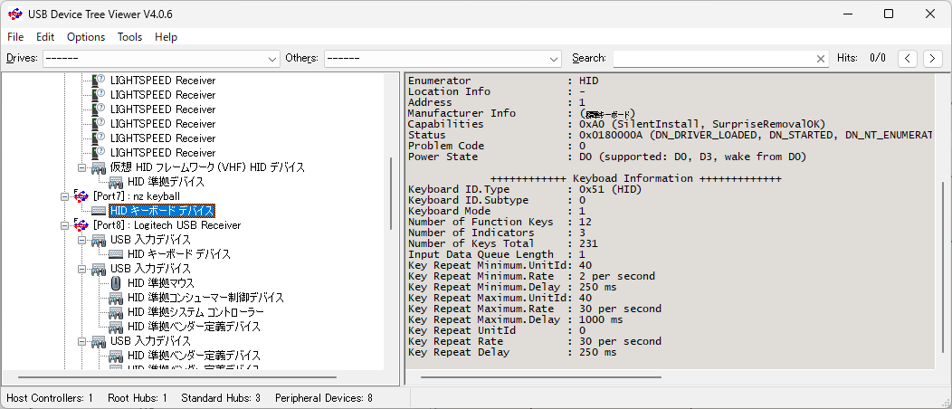Screen dimensions: 952x409
Task: Collapse the Port7 nz keyball node
Action: [x=65, y=196]
